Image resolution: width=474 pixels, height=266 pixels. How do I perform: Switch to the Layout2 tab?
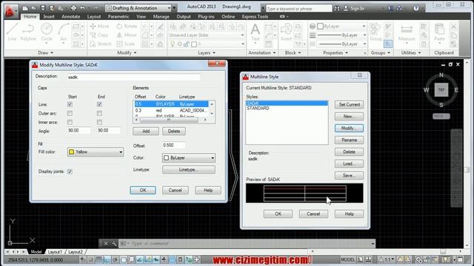pyautogui.click(x=76, y=251)
